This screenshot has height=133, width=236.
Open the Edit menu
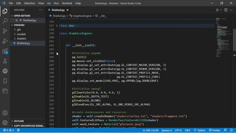coord(18,3)
